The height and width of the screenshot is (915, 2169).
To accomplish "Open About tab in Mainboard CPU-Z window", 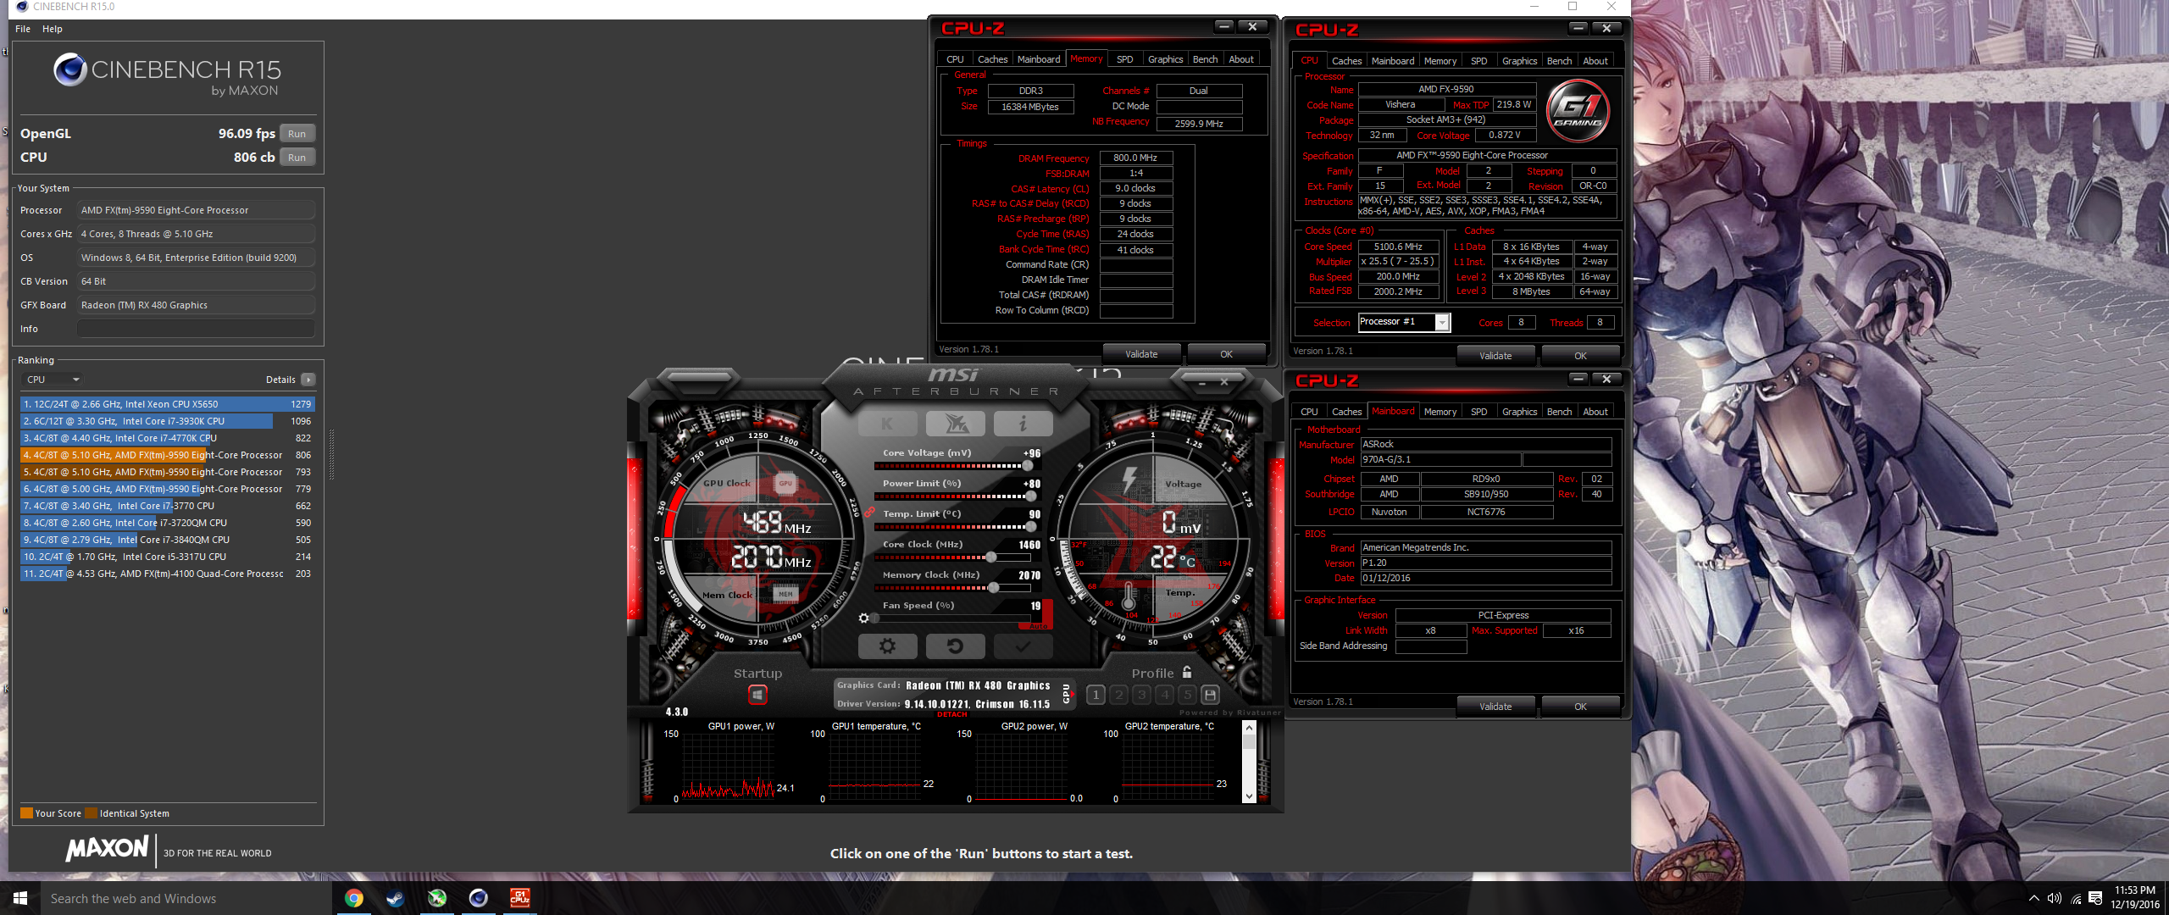I will pos(1595,412).
